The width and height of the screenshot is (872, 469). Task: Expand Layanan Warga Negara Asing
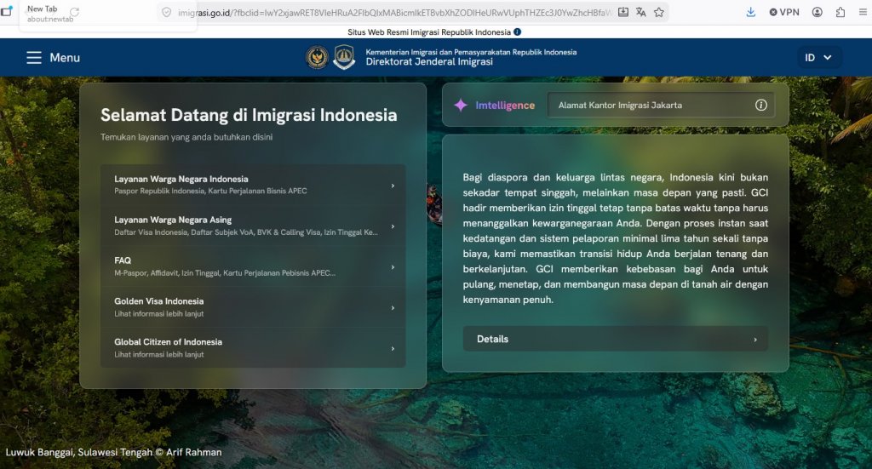click(x=253, y=226)
